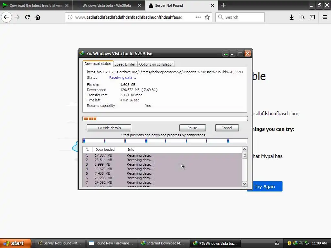Open the Downloads arrow in browser toolbar
The width and height of the screenshot is (331, 248).
[x=292, y=17]
